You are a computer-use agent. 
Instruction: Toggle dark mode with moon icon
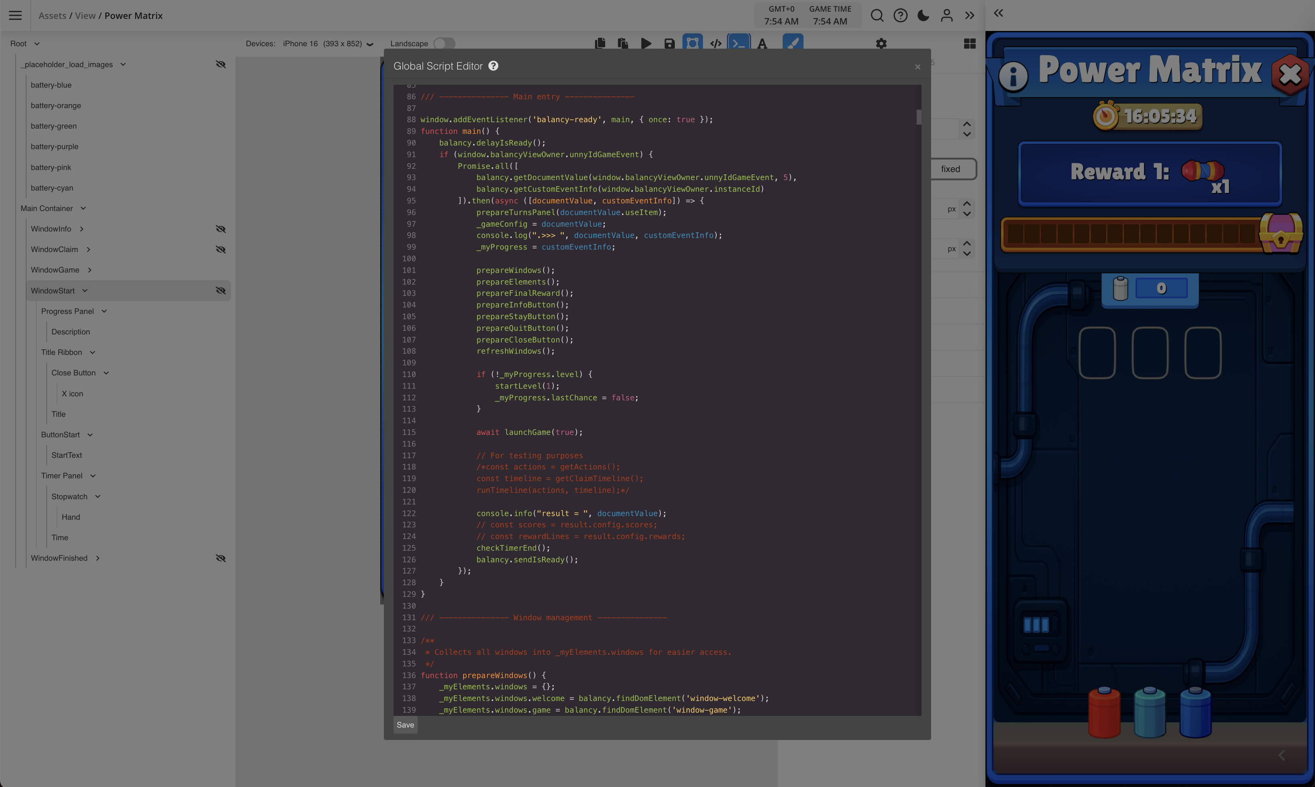click(x=923, y=15)
